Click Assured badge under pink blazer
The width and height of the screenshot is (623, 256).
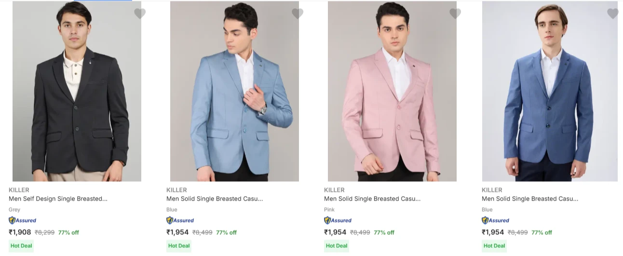click(x=338, y=220)
